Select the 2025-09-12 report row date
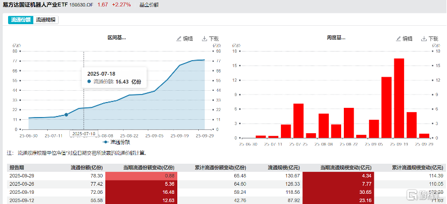Screen dimensions: 447x204 [x=21, y=200]
